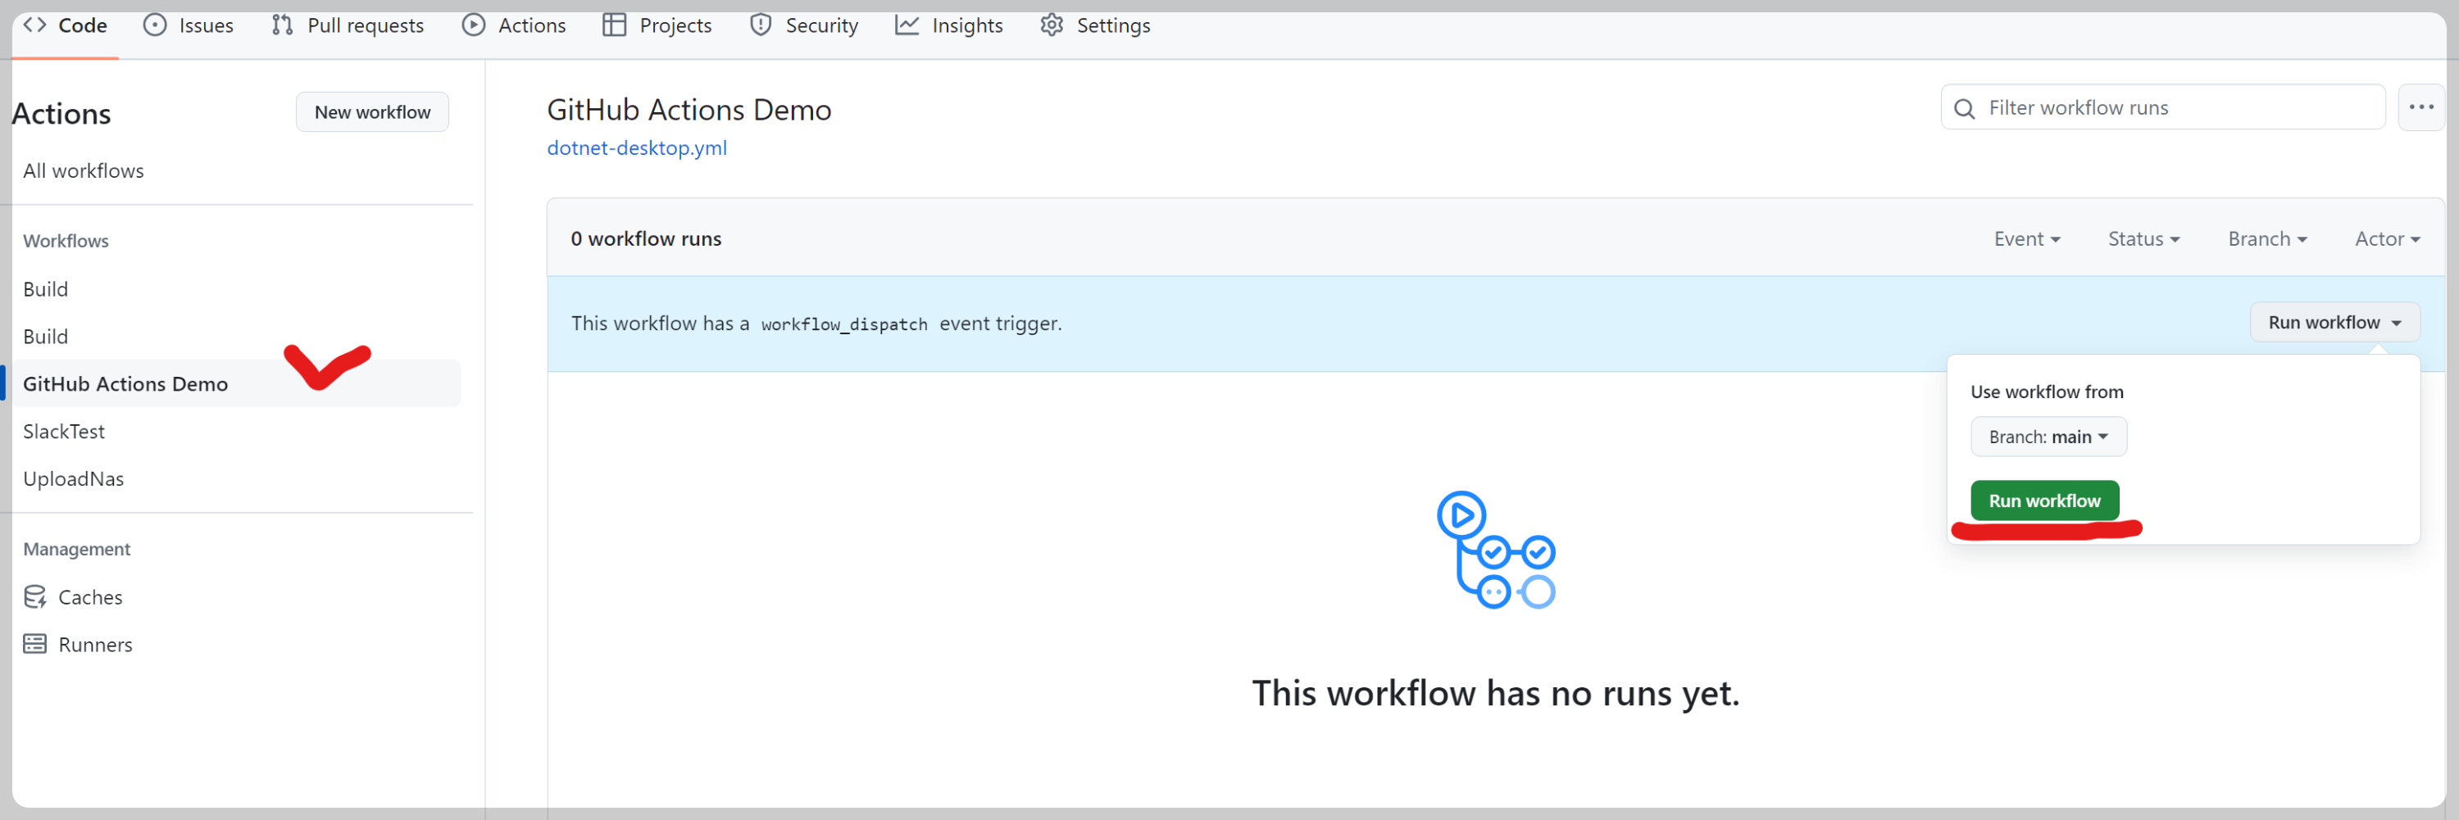Open the Caches management page

73,597
